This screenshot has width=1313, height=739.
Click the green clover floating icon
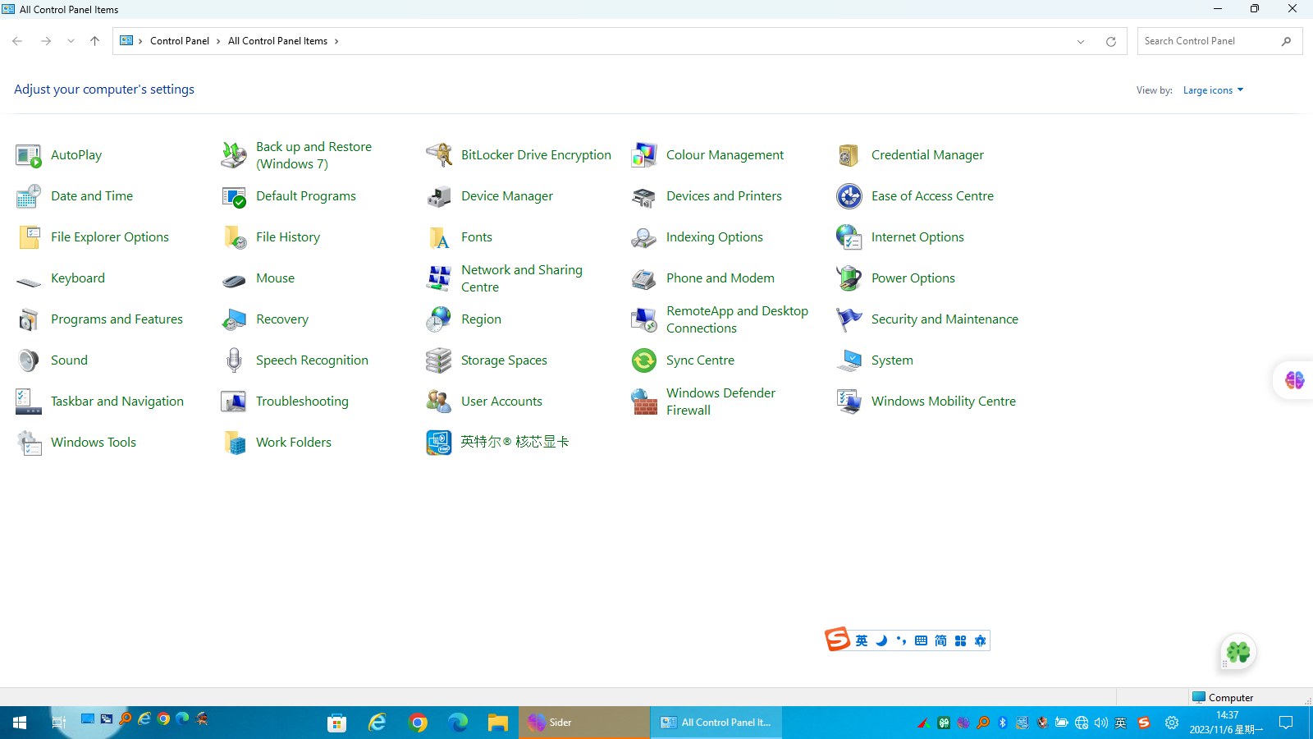pyautogui.click(x=1238, y=653)
